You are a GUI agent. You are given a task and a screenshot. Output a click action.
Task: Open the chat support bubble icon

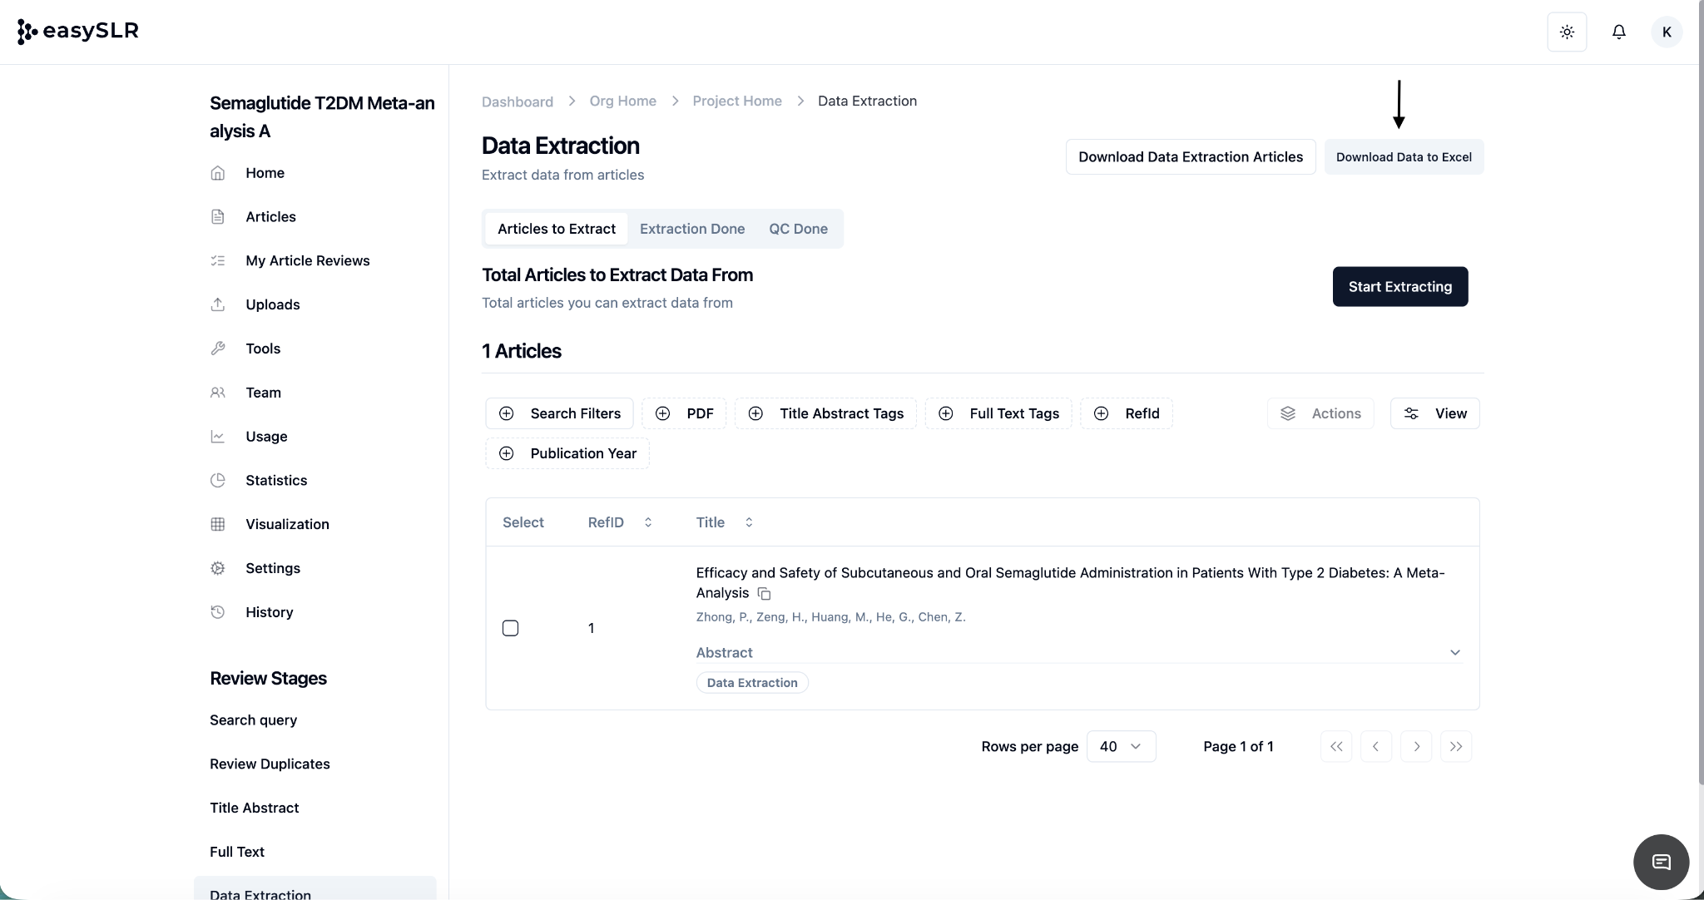tap(1661, 862)
